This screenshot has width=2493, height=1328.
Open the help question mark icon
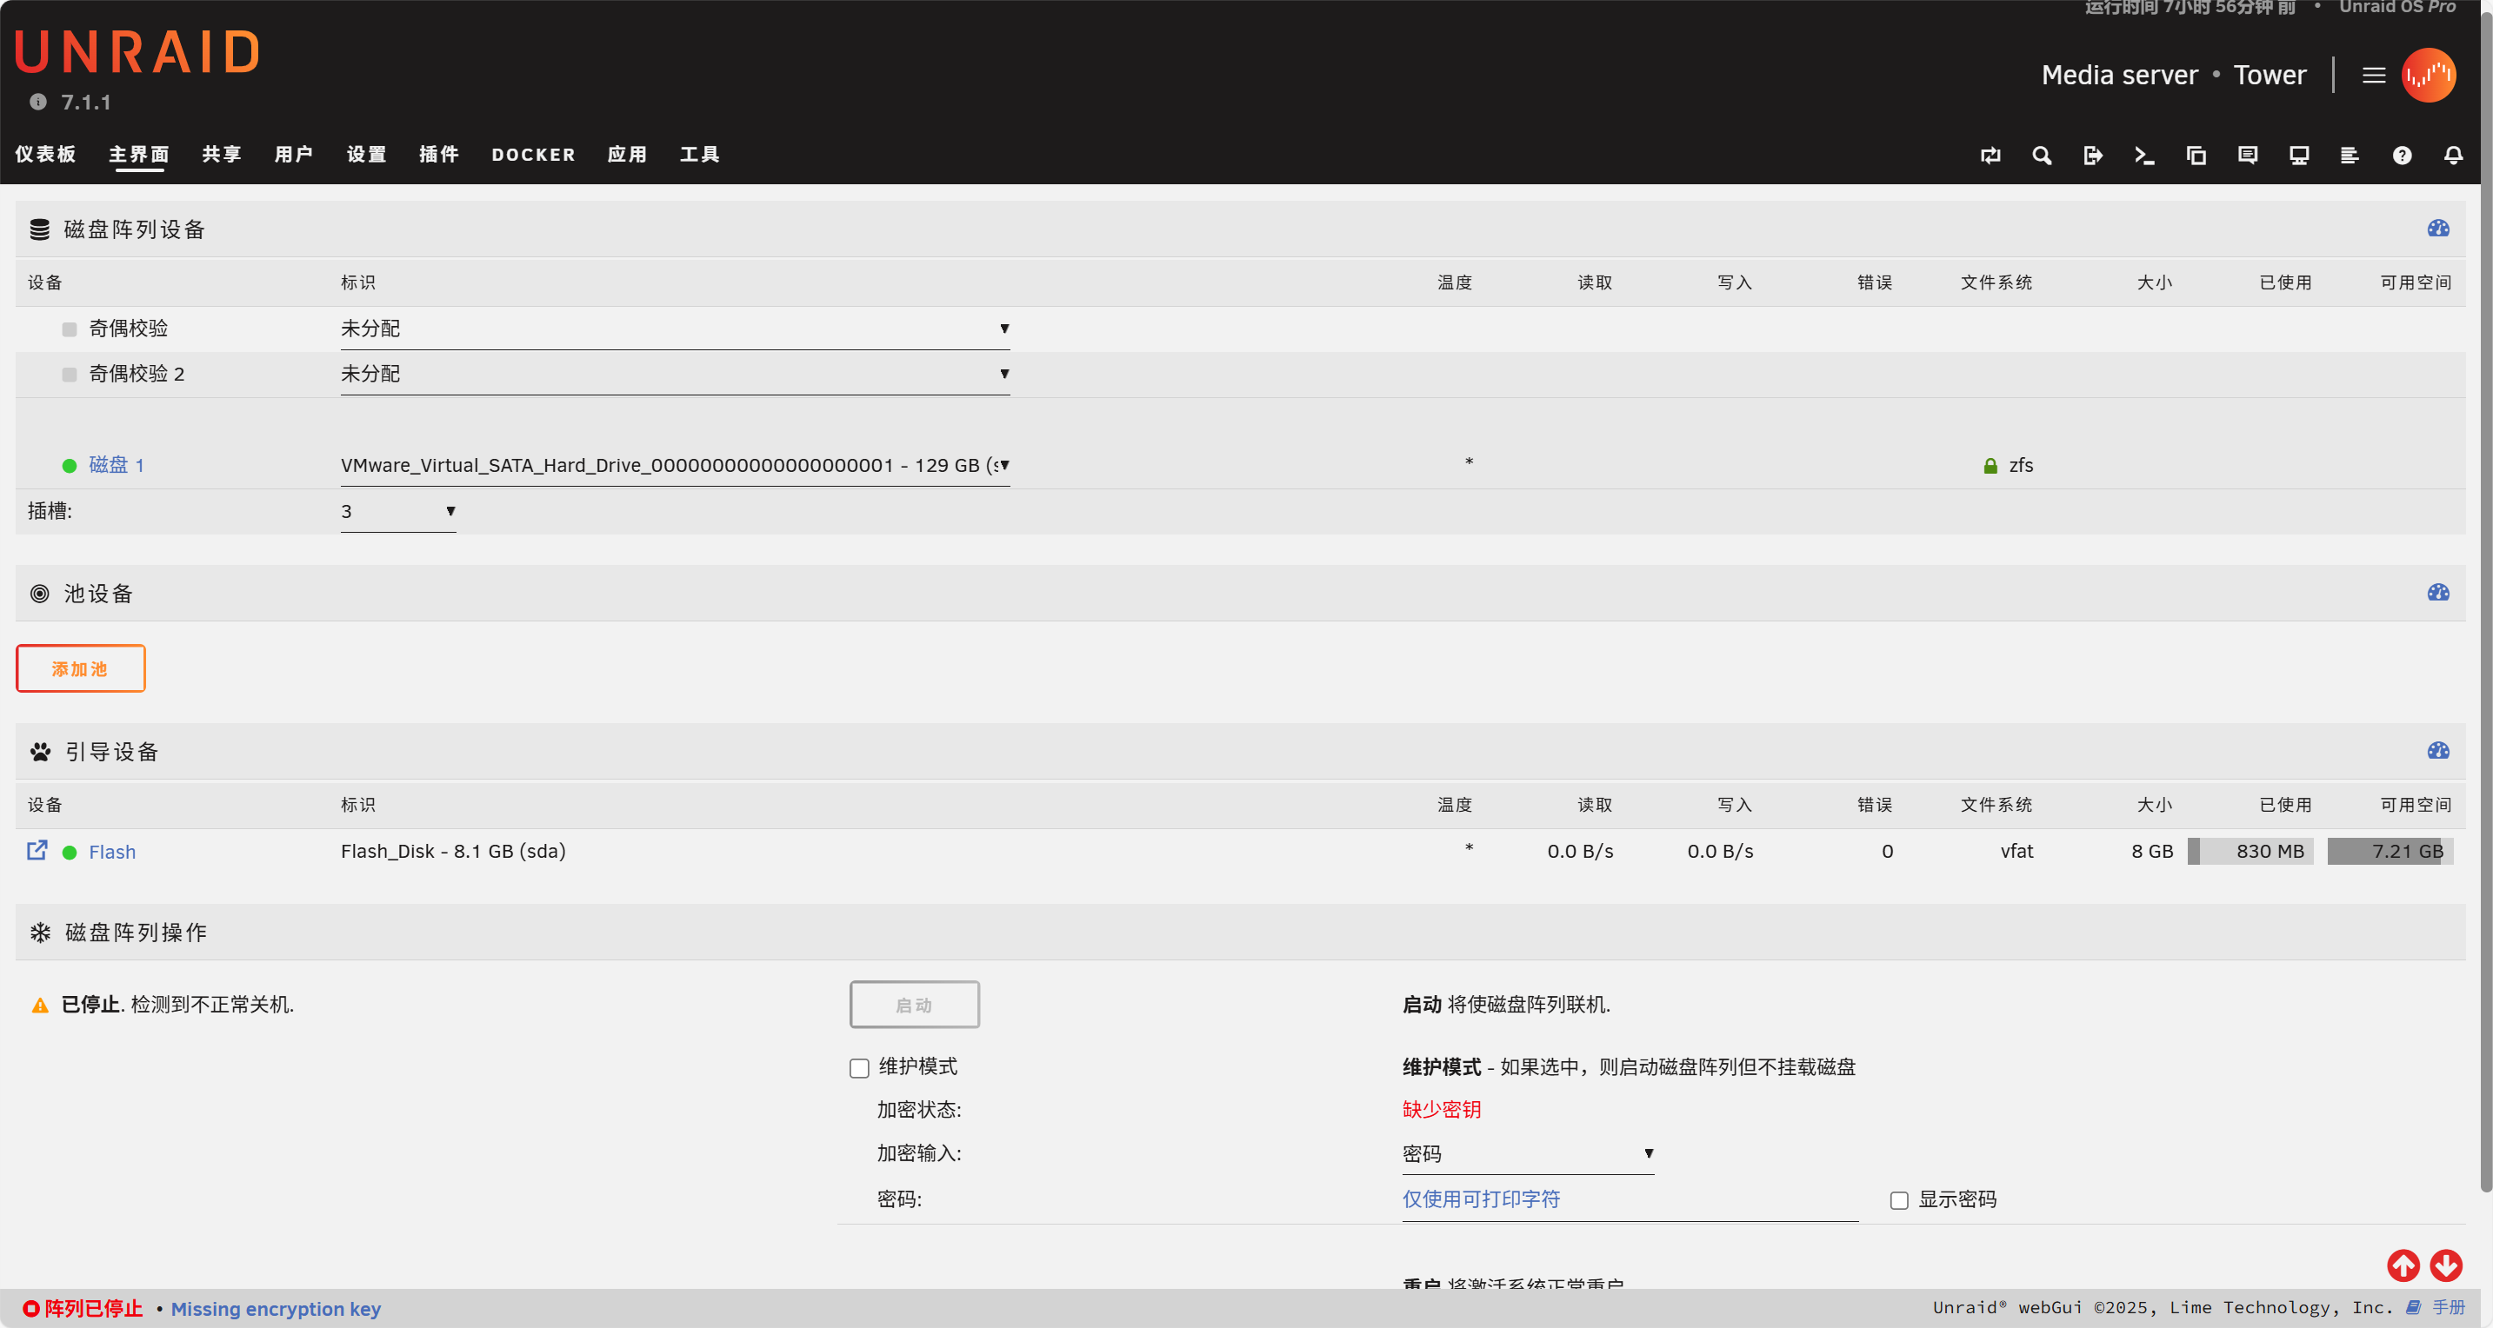pyautogui.click(x=2401, y=155)
